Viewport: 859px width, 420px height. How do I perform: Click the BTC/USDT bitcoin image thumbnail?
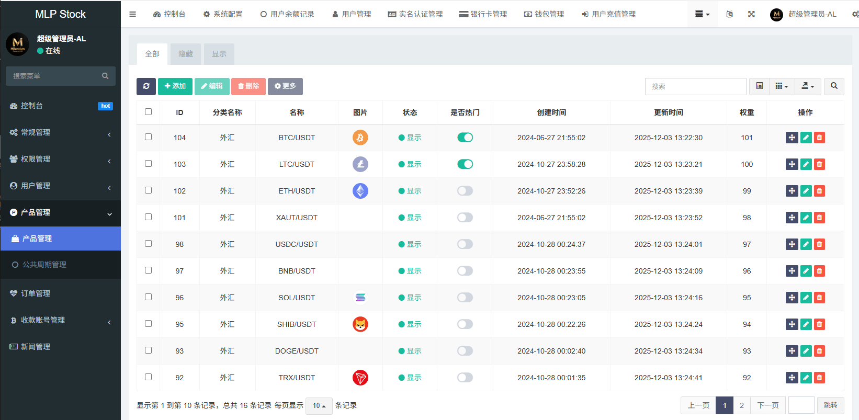click(360, 138)
